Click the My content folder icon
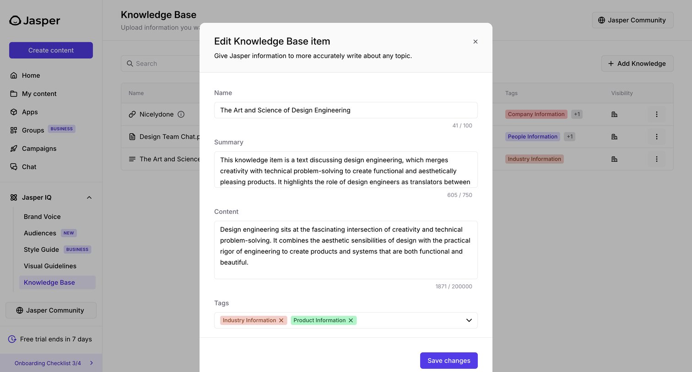 coord(14,94)
